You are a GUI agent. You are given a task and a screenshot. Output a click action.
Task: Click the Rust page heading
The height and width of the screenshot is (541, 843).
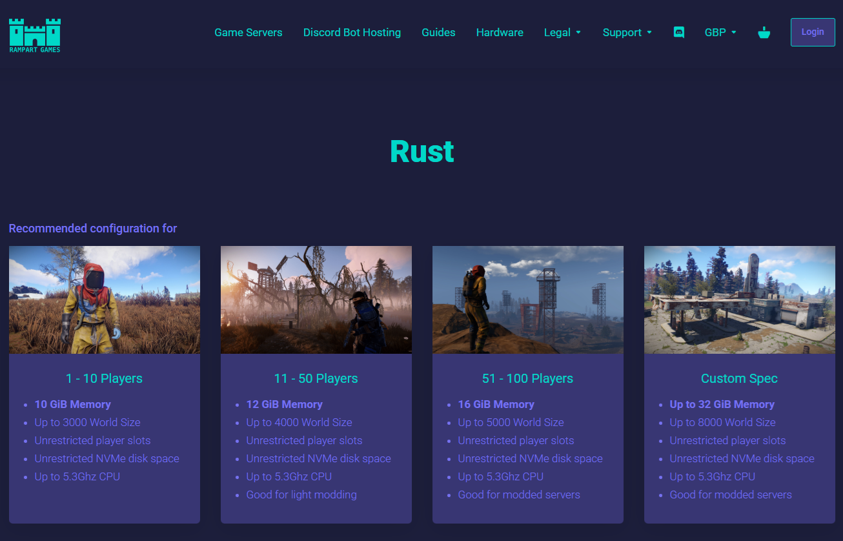421,150
